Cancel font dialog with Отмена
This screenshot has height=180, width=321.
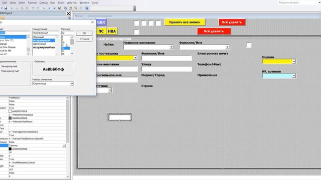pos(84,39)
